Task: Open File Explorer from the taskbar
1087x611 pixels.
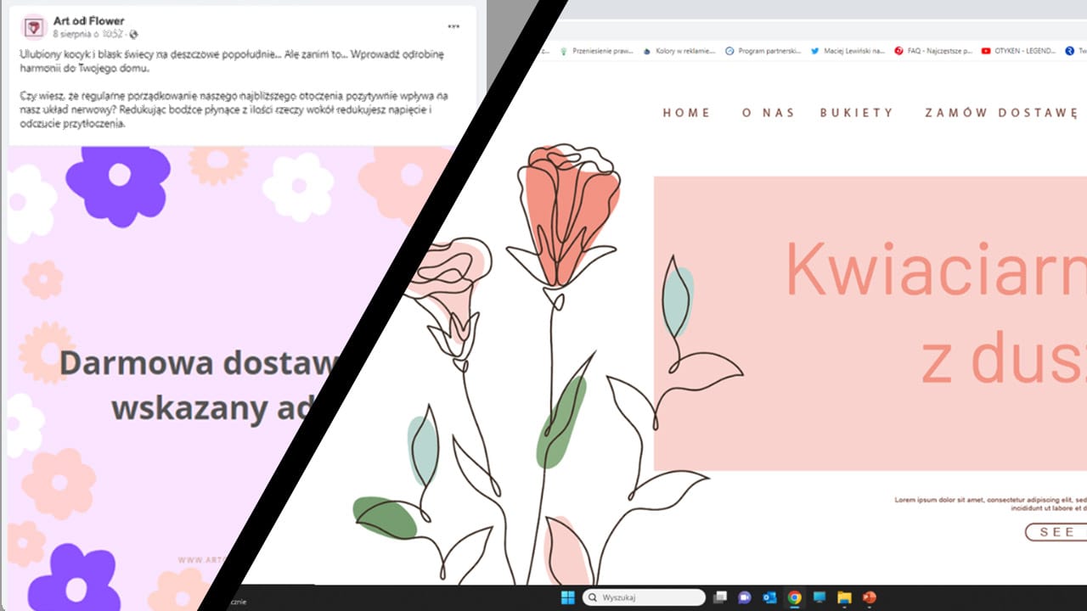Action: click(844, 597)
